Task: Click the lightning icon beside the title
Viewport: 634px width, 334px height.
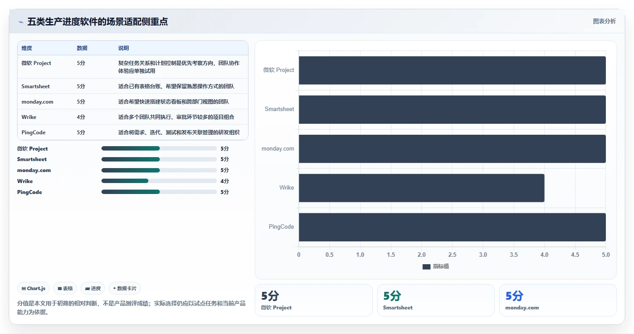Action: [x=21, y=22]
